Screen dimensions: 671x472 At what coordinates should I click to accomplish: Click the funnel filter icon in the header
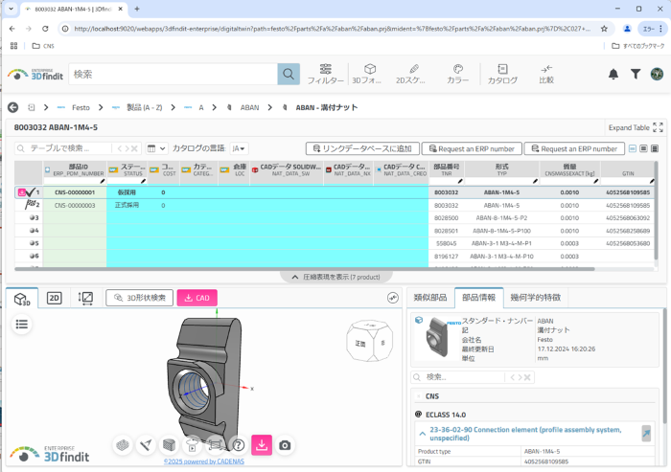pos(636,75)
